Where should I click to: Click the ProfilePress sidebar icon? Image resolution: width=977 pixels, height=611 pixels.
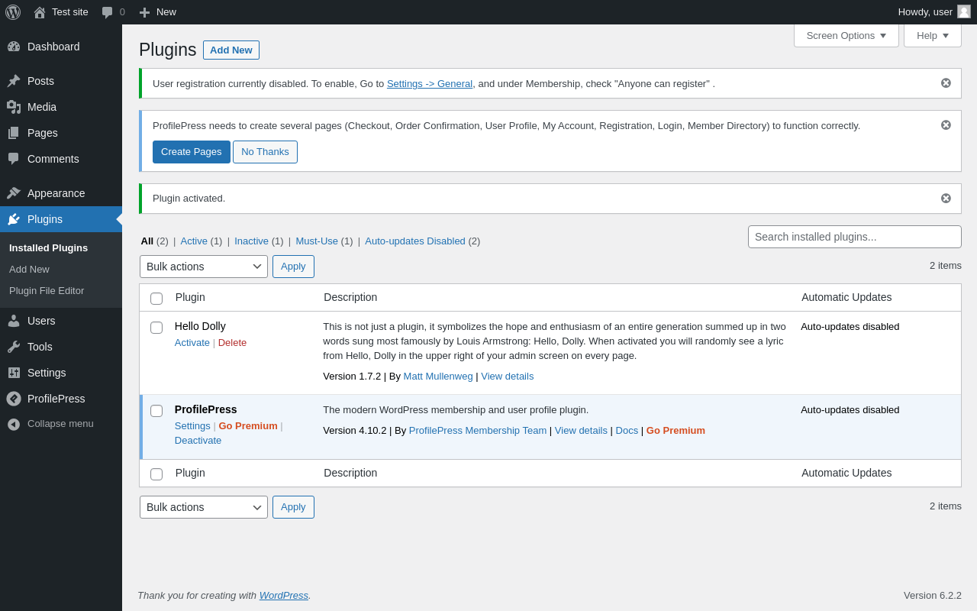tap(14, 399)
